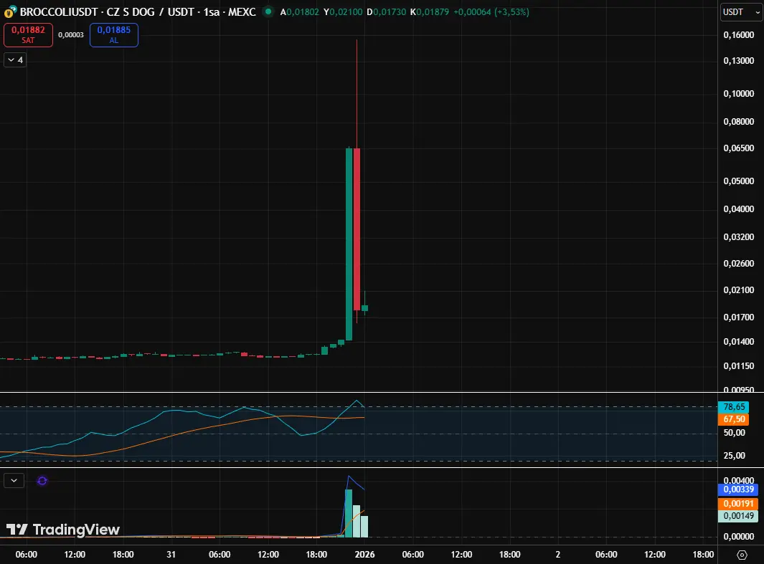The image size is (764, 564).
Task: Click the blue AL 0,01885 buy button
Action: point(114,35)
